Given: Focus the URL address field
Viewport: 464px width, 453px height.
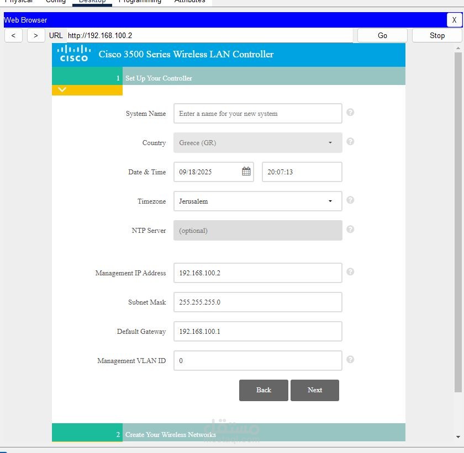Looking at the screenshot, I should [209, 35].
